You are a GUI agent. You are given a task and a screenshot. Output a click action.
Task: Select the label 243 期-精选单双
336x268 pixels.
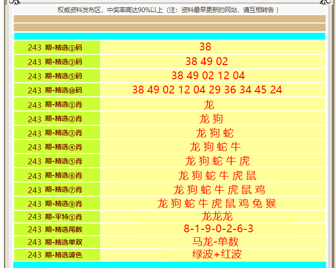pos(55,242)
